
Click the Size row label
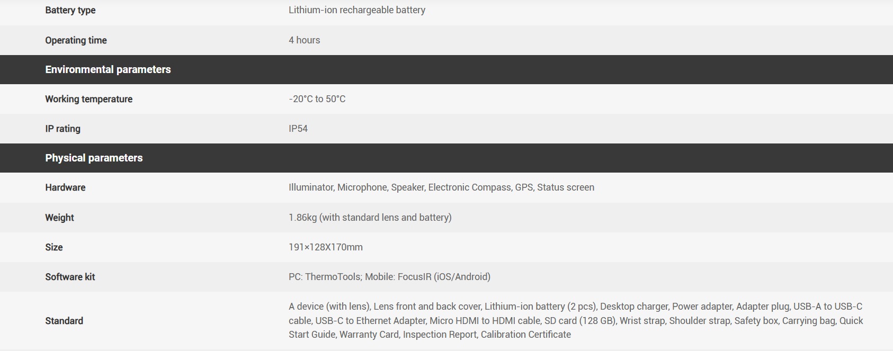pos(53,247)
